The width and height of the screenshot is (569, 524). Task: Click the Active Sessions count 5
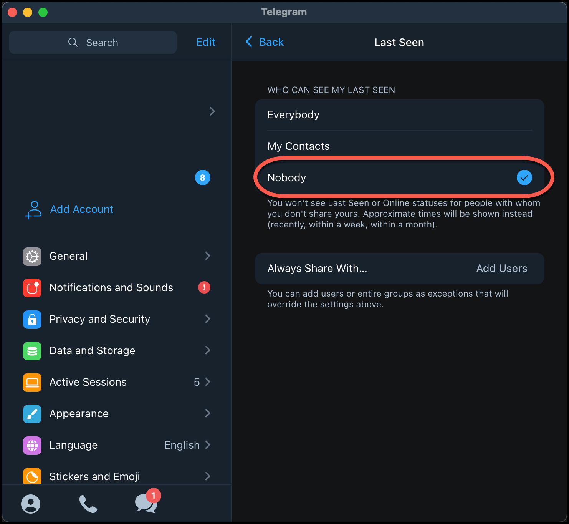(x=197, y=382)
